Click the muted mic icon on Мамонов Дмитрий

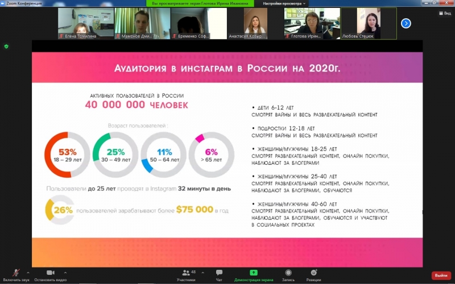pos(118,36)
